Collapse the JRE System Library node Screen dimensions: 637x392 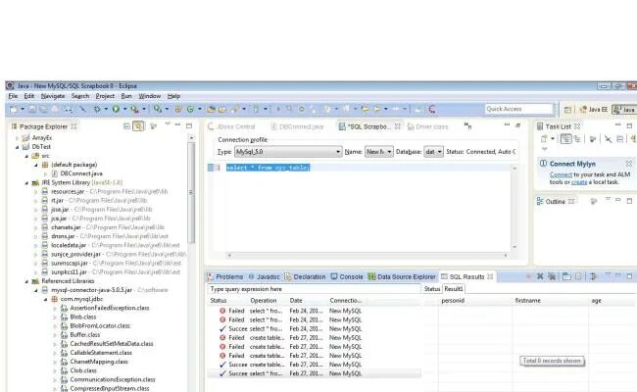pyautogui.click(x=26, y=183)
